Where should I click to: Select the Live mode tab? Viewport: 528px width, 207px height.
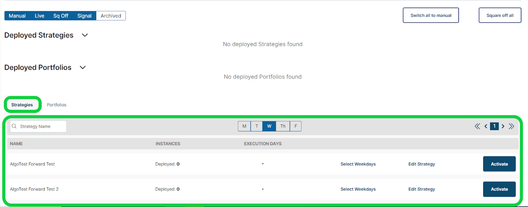39,16
